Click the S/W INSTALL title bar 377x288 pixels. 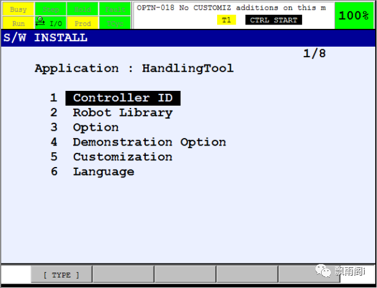point(188,38)
